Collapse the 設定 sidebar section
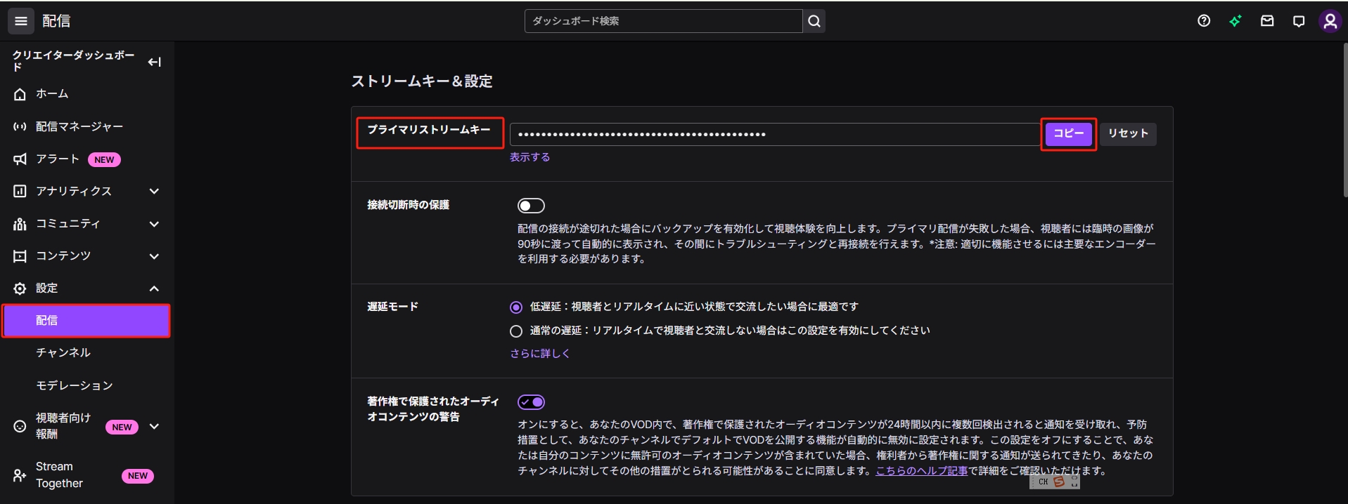Image resolution: width=1348 pixels, height=504 pixels. pos(154,289)
